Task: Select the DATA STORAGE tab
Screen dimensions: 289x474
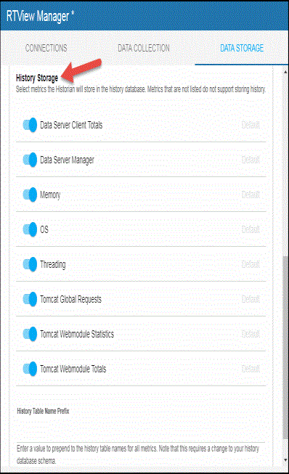Action: coord(242,48)
